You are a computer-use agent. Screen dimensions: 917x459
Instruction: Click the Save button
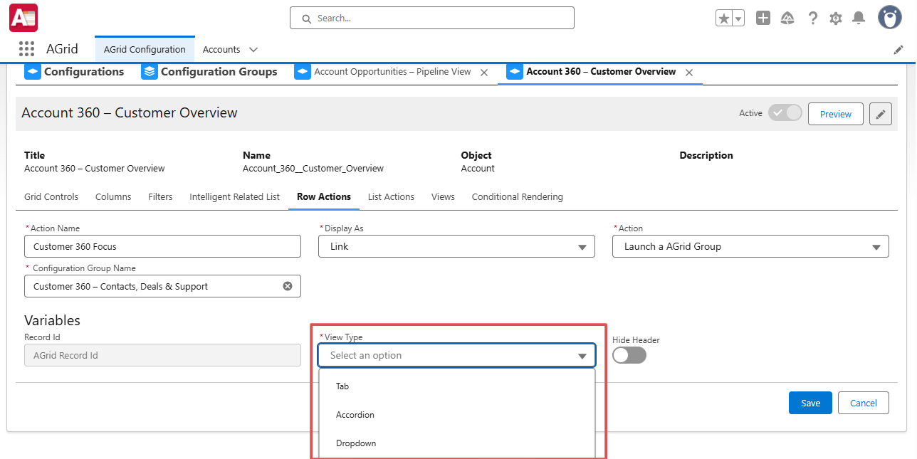tap(810, 403)
